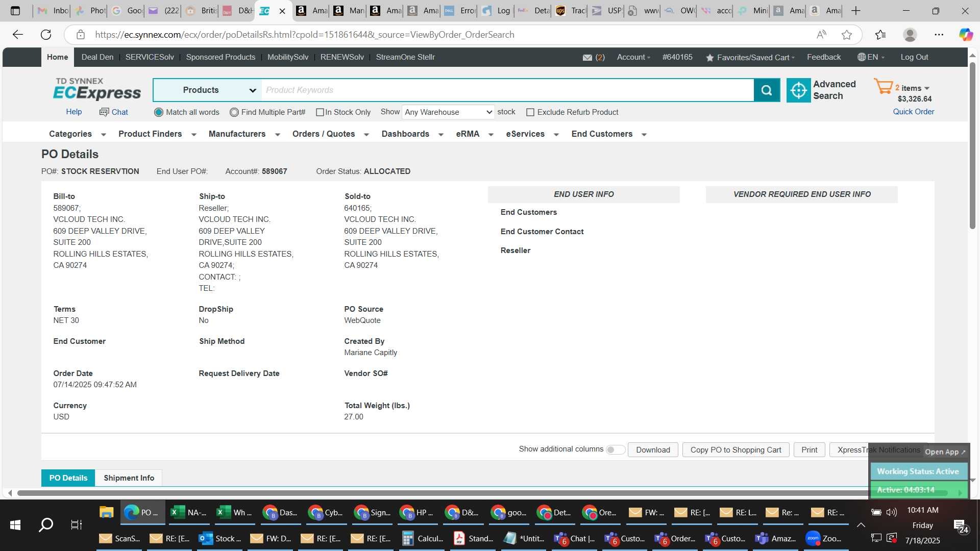Open the shopping cart icon

[x=883, y=87]
